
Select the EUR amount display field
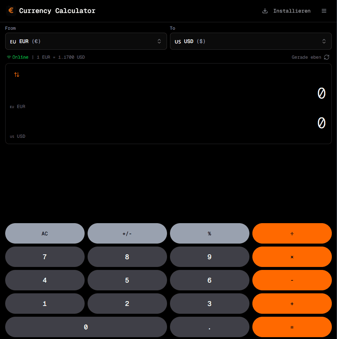click(168, 94)
